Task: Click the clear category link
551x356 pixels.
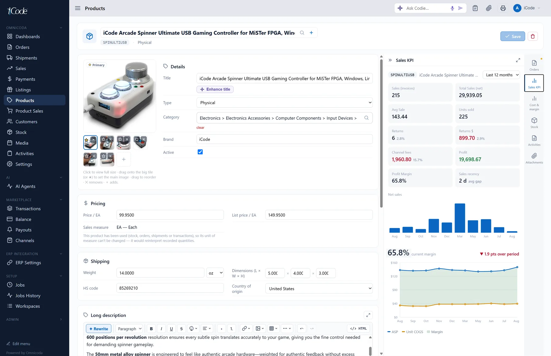Action: point(200,127)
